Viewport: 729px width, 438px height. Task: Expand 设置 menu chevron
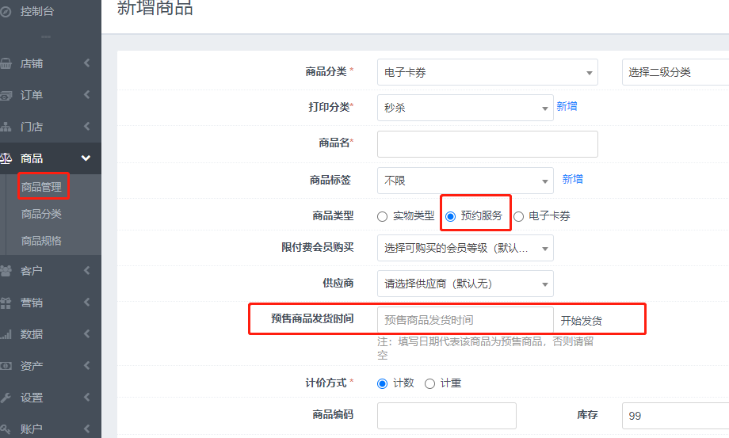click(x=87, y=397)
